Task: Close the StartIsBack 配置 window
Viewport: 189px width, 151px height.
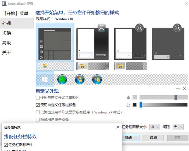Action: pyautogui.click(x=186, y=3)
